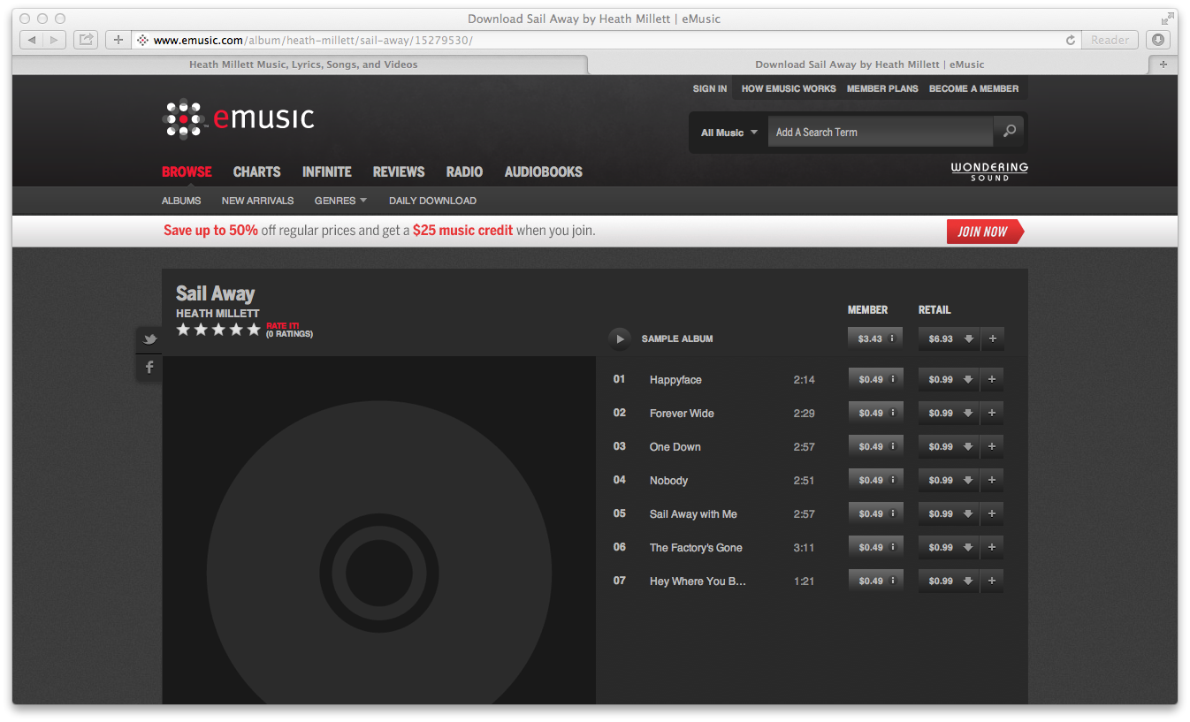The height and width of the screenshot is (722, 1190).
Task: Play the Sample Album button
Action: (x=620, y=338)
